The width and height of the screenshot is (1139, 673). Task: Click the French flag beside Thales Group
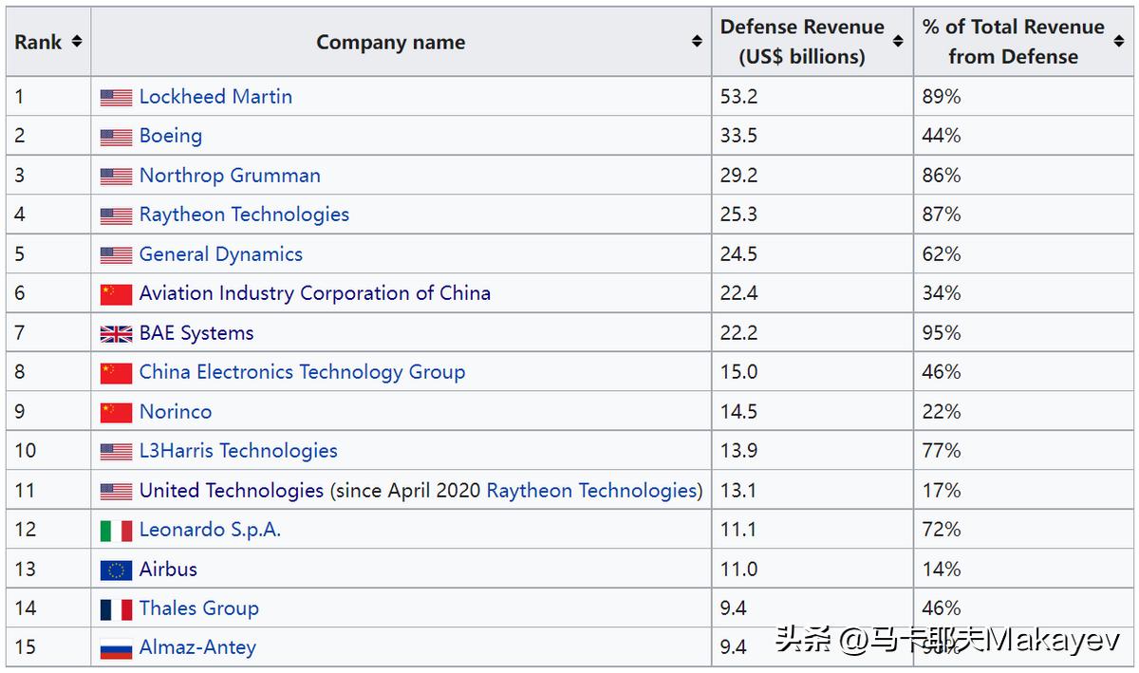point(116,609)
